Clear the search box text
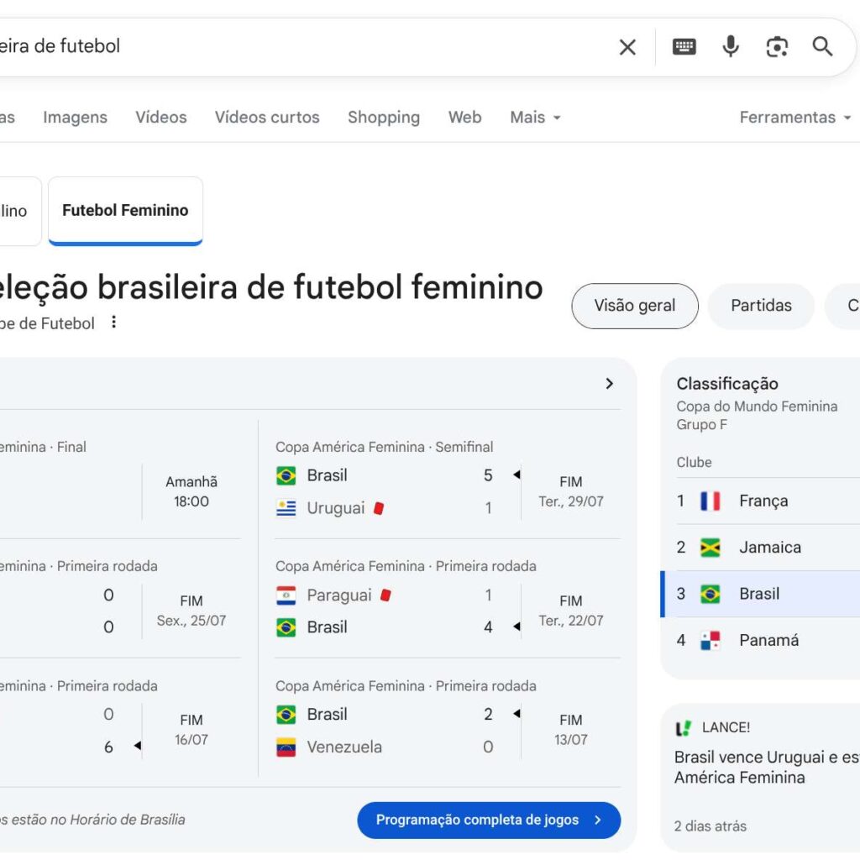Image resolution: width=860 pixels, height=860 pixels. [x=627, y=47]
